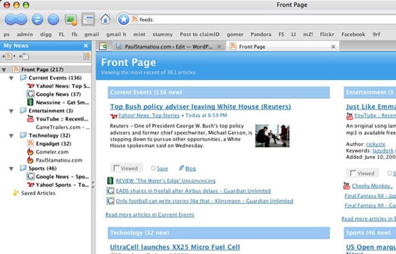Select the Gomeler.com feed
This screenshot has width=396, height=254.
(48, 152)
